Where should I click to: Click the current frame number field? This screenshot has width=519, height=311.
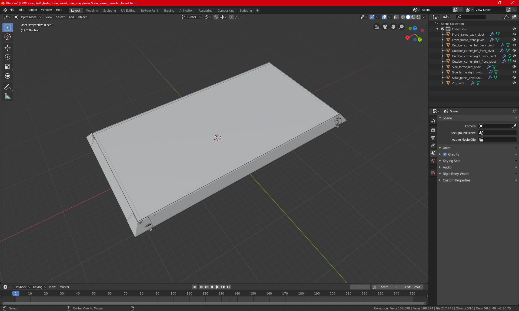click(x=360, y=287)
